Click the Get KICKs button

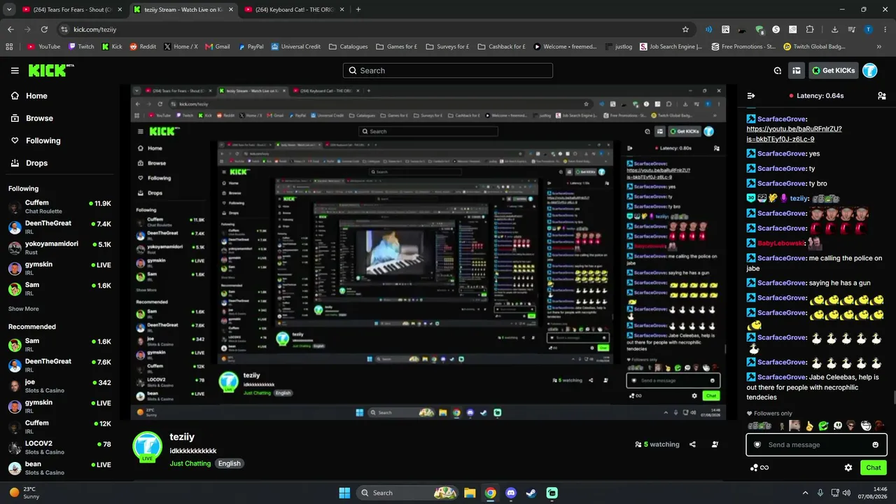coord(833,71)
